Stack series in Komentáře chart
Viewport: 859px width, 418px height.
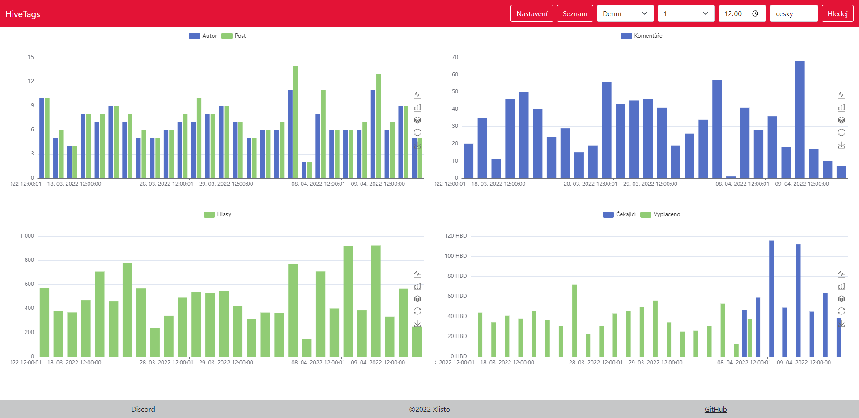click(842, 120)
